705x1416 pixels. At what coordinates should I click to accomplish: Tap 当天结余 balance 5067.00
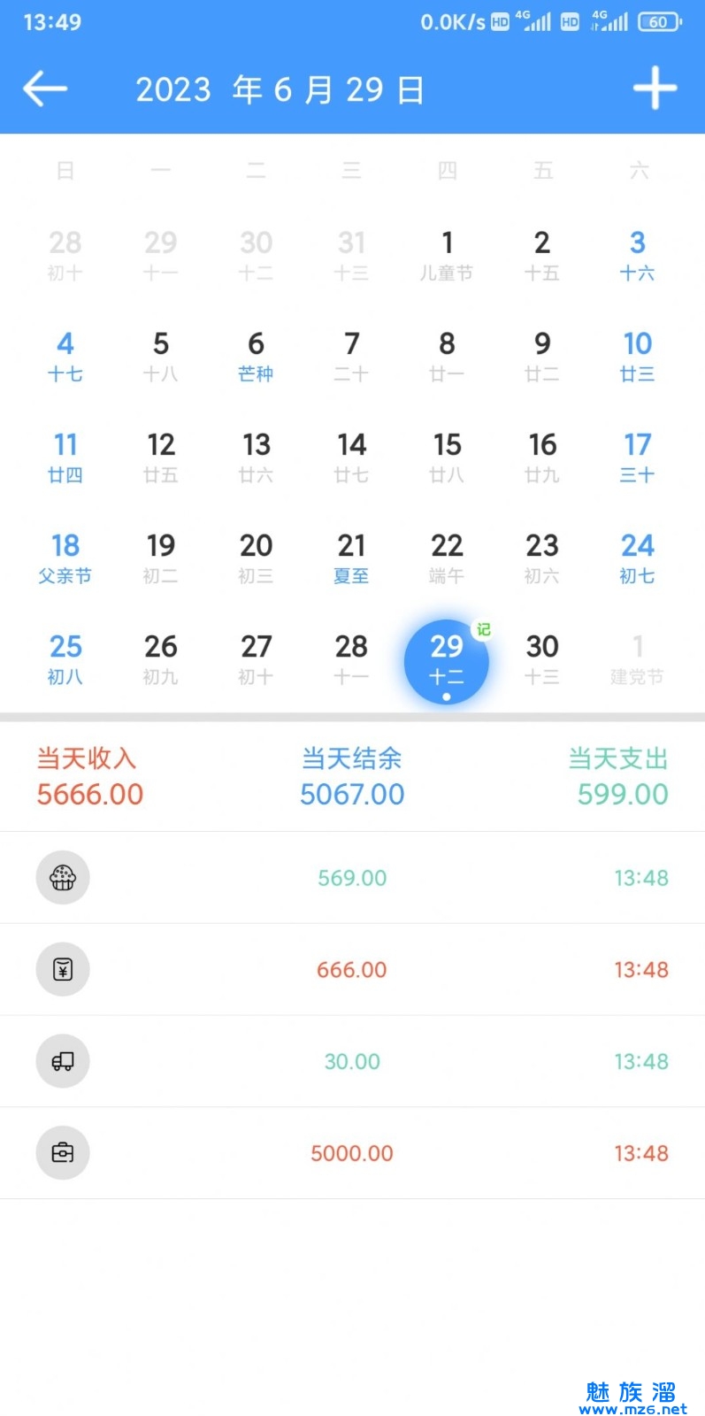tap(352, 776)
